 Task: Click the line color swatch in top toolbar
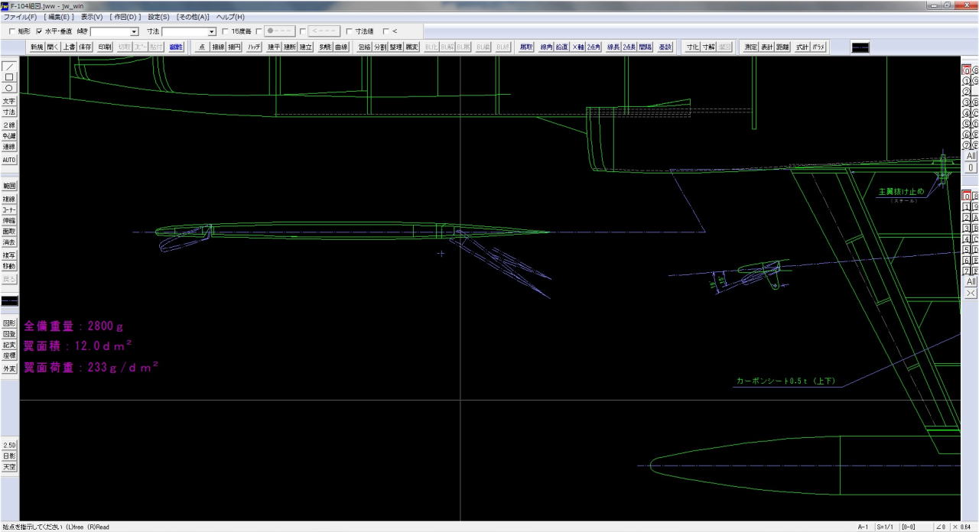pos(860,47)
